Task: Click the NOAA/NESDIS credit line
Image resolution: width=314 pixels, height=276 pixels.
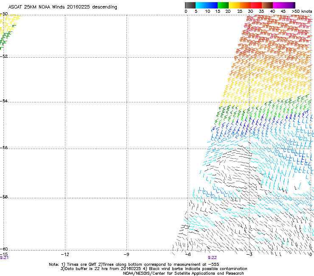Action: point(183,273)
